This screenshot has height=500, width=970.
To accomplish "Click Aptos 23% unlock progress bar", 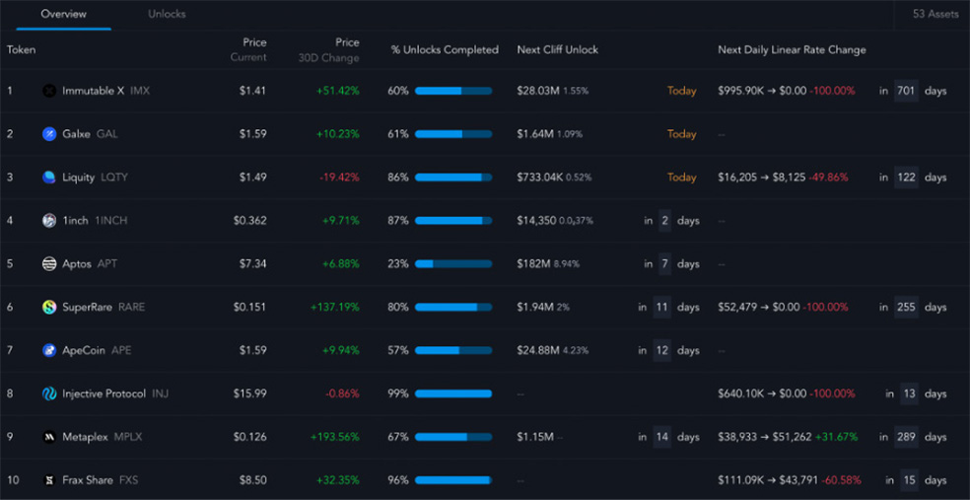I will pyautogui.click(x=453, y=264).
